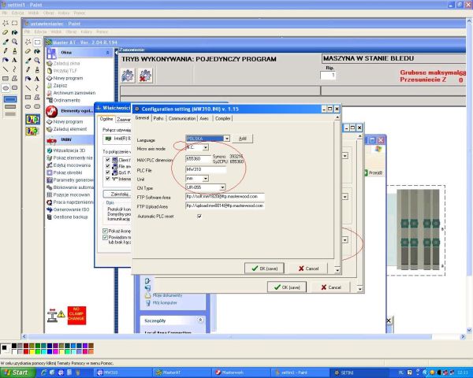
Task: Select the Magnifier tool in outer Paint toolbox
Action: 14,42
